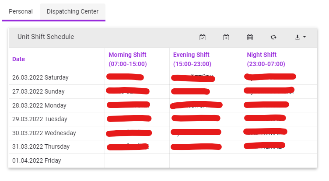Select the Evening Shift column header
Image resolution: width=329 pixels, height=181 pixels.
coord(192,59)
